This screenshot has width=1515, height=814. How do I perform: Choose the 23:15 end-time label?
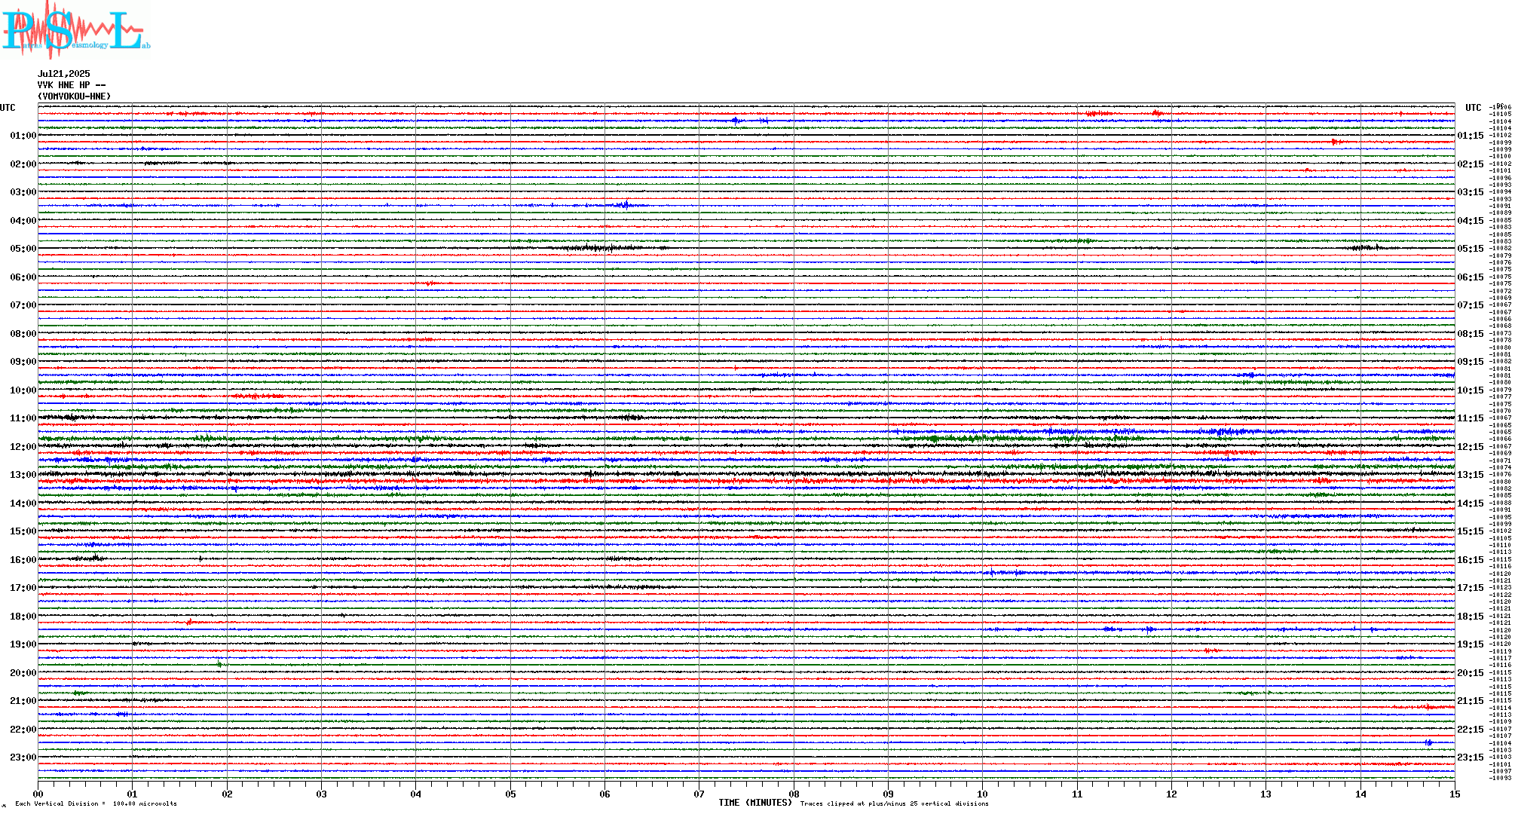pyautogui.click(x=1471, y=757)
